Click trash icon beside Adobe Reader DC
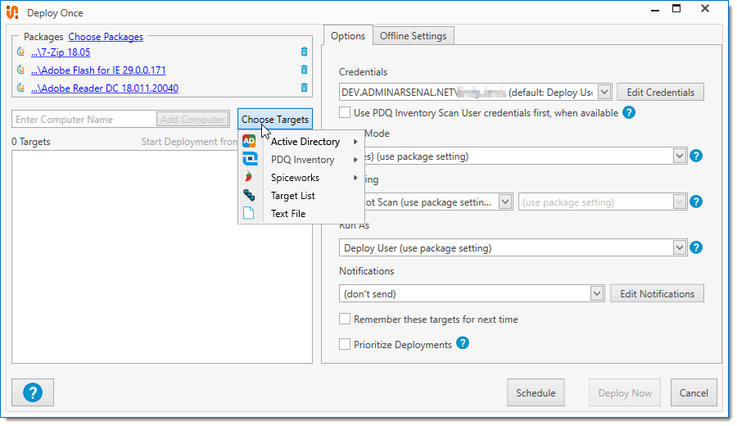The width and height of the screenshot is (737, 426). [x=304, y=88]
